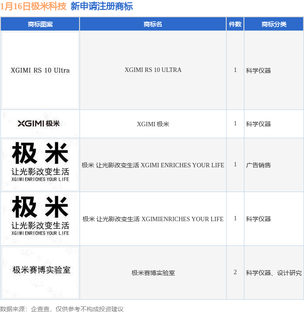Click the count 1 in 广告销售 row
The width and height of the screenshot is (304, 313).
click(235, 165)
